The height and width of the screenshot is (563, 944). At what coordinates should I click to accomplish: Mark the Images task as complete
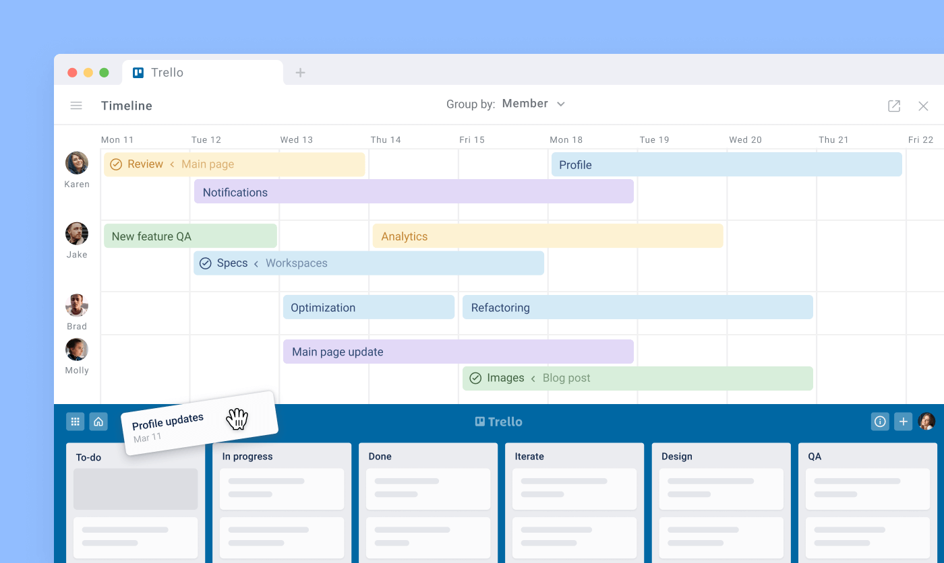(x=476, y=378)
